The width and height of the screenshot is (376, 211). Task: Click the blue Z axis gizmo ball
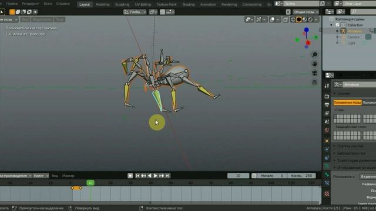pyautogui.click(x=307, y=30)
